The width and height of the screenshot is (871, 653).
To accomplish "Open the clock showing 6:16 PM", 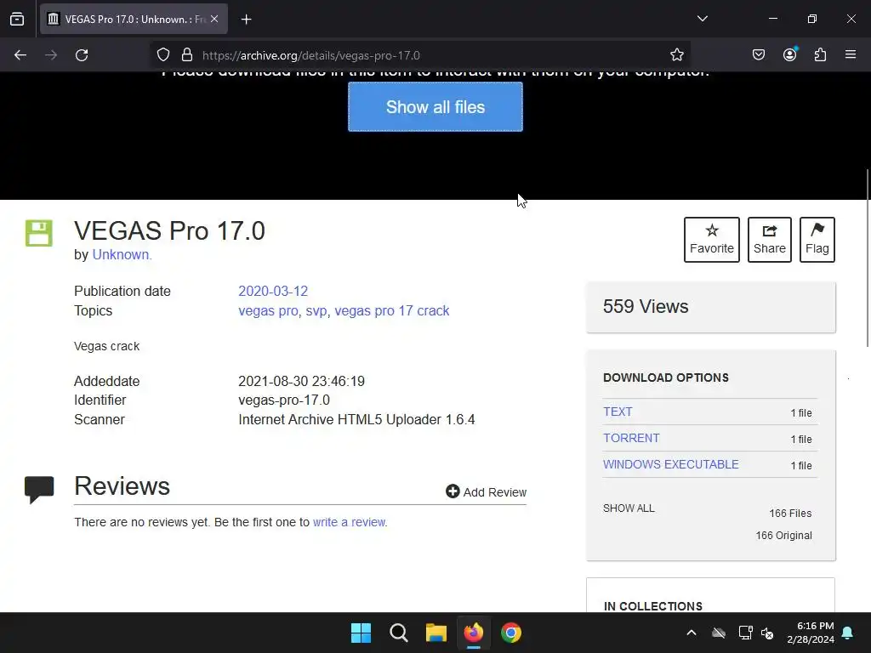I will [x=811, y=633].
